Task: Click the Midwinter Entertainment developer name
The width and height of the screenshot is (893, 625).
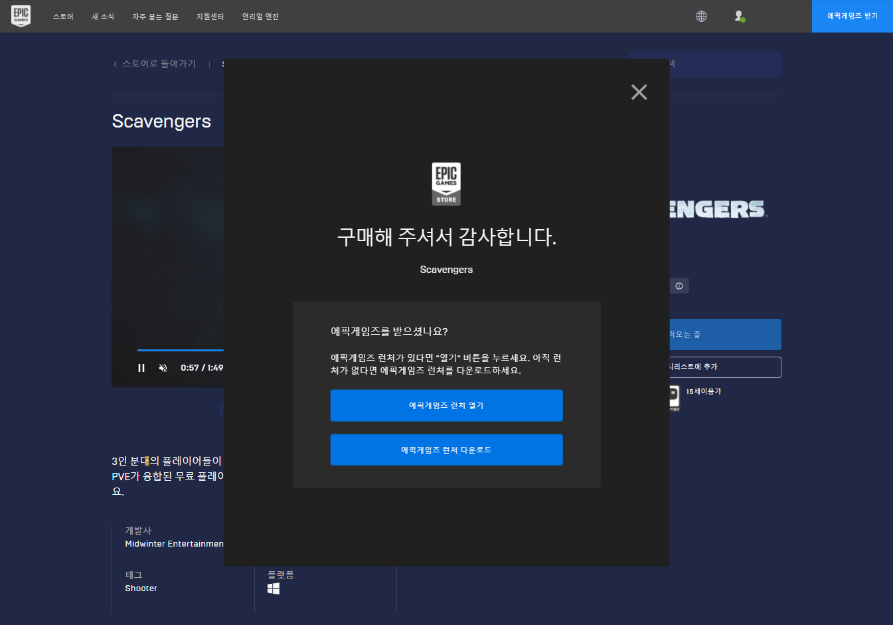Action: [175, 544]
